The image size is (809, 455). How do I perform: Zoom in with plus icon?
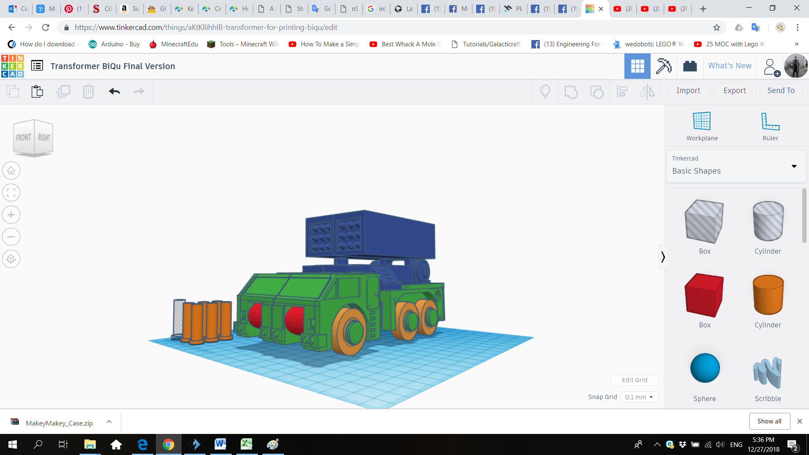pyautogui.click(x=11, y=215)
